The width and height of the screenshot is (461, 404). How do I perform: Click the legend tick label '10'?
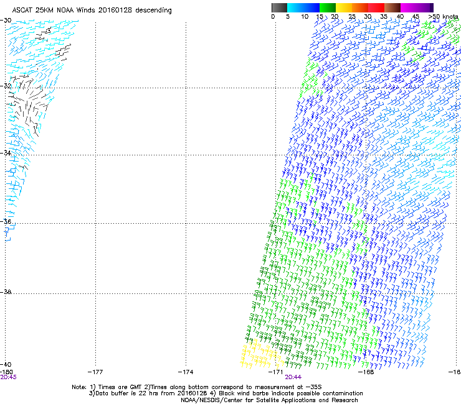(305, 17)
